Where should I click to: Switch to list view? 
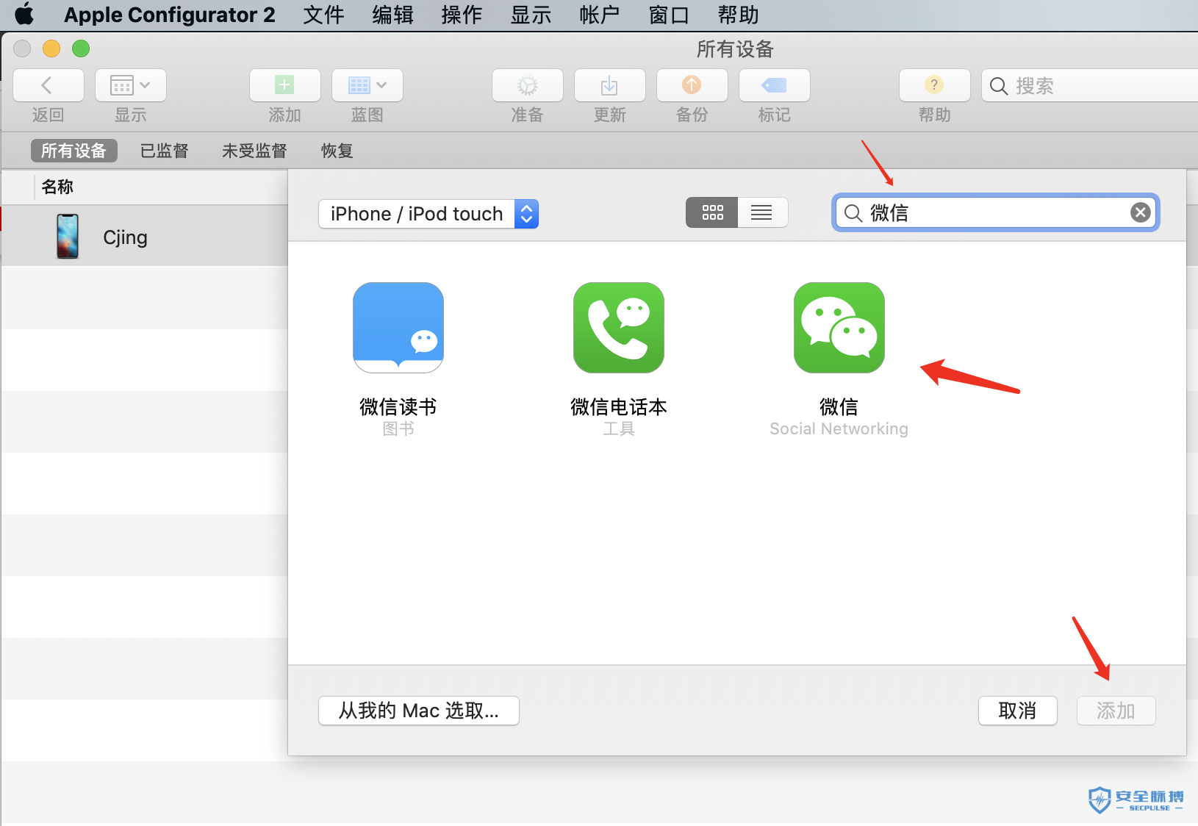click(x=762, y=212)
